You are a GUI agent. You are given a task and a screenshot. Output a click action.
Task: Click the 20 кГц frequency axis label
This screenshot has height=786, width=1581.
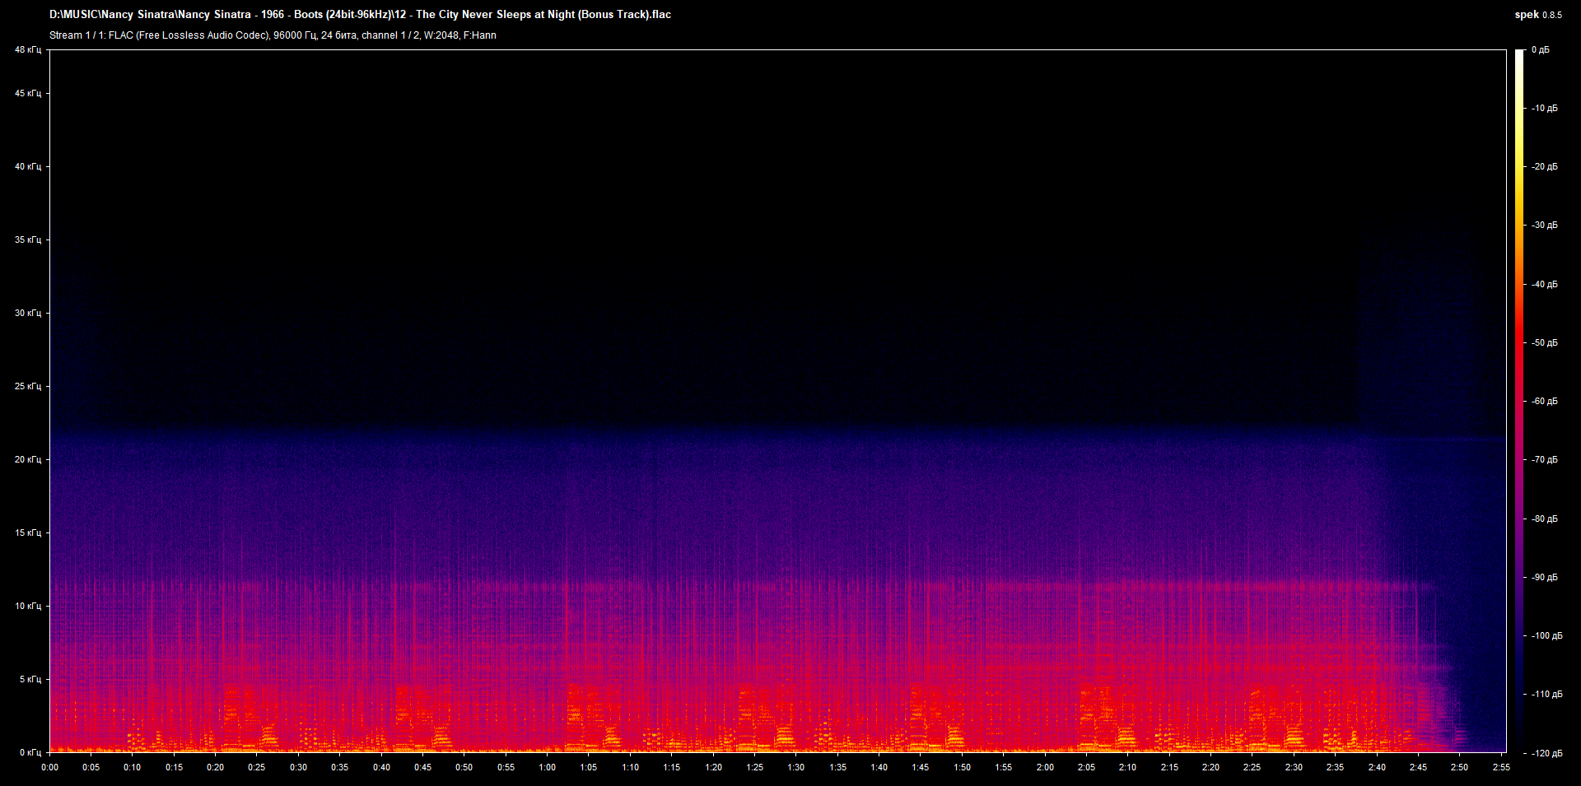(28, 460)
